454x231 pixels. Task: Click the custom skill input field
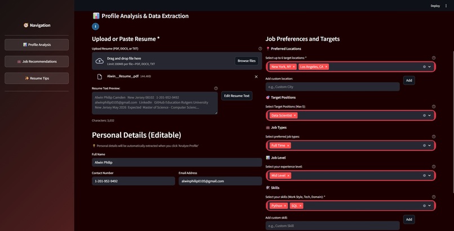click(332, 226)
